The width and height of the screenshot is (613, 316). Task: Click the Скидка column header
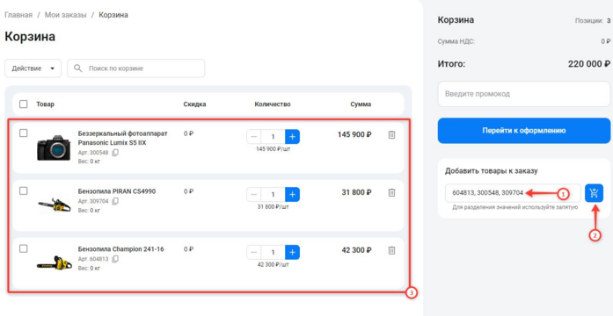(194, 104)
